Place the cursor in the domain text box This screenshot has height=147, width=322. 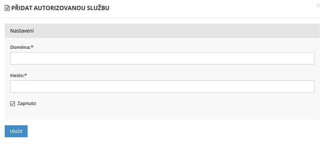pos(162,58)
